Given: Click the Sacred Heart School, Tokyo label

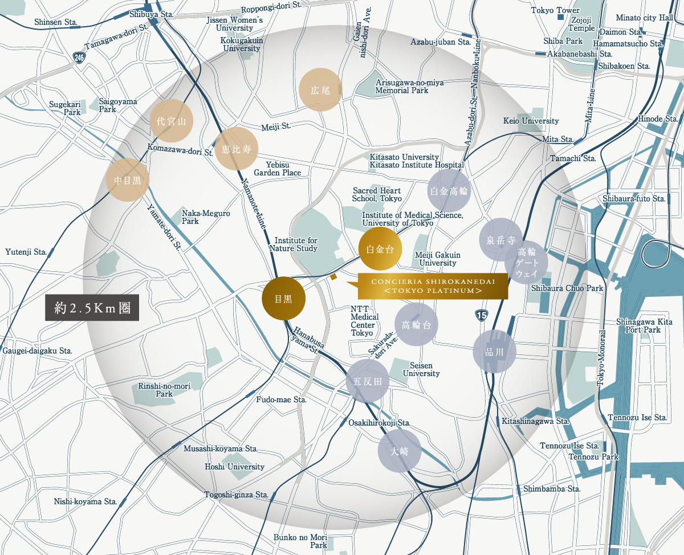Looking at the screenshot, I should [377, 194].
